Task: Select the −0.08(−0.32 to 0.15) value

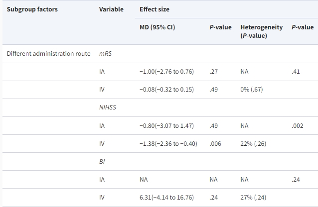Action: [x=166, y=90]
